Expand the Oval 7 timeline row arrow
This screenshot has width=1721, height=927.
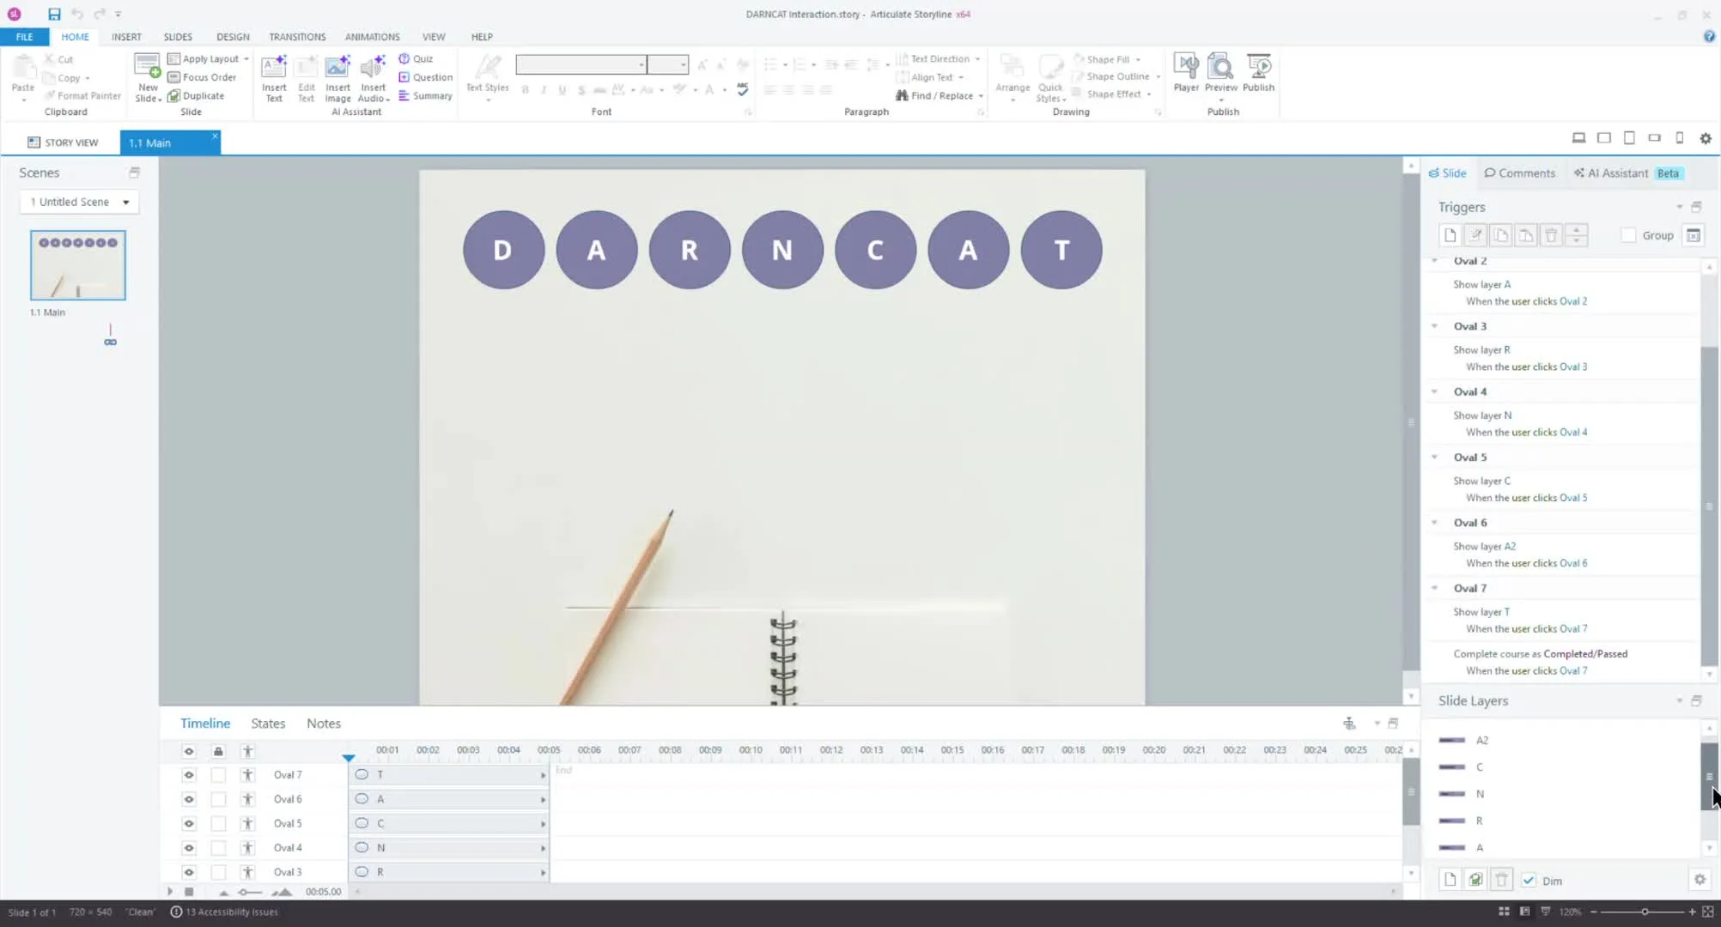[543, 775]
